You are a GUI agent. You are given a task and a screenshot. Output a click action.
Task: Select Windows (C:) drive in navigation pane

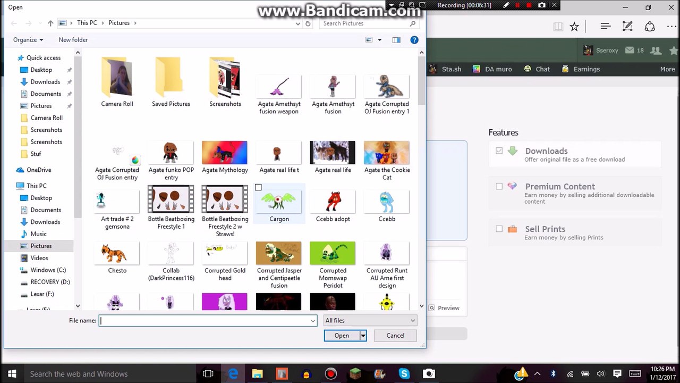click(x=48, y=270)
